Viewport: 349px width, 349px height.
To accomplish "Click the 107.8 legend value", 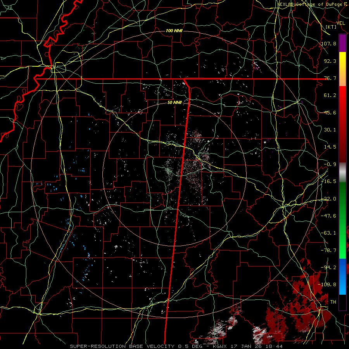I will [x=328, y=43].
